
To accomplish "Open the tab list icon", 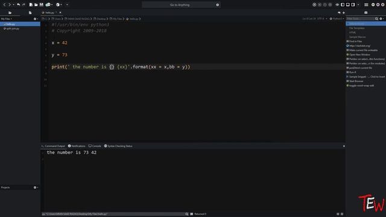I will (x=339, y=13).
